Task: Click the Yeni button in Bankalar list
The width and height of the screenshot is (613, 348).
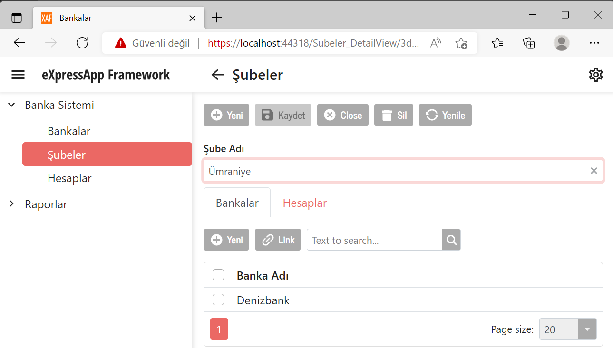Action: (226, 240)
